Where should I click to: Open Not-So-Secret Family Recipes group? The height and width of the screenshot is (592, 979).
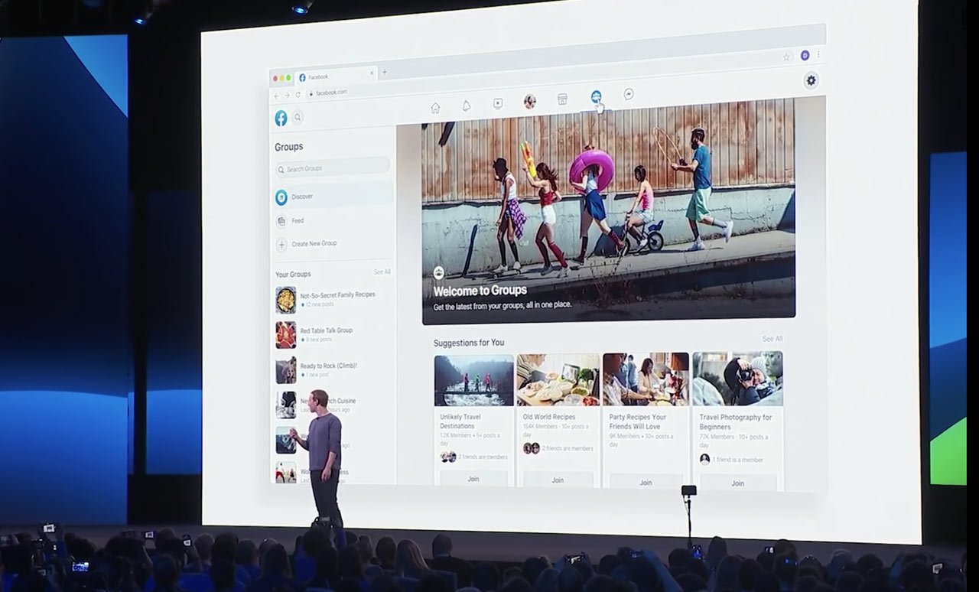coord(337,294)
